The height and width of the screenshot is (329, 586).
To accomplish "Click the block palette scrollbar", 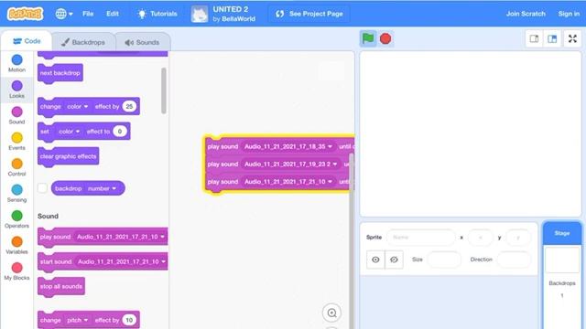I will pos(164,90).
